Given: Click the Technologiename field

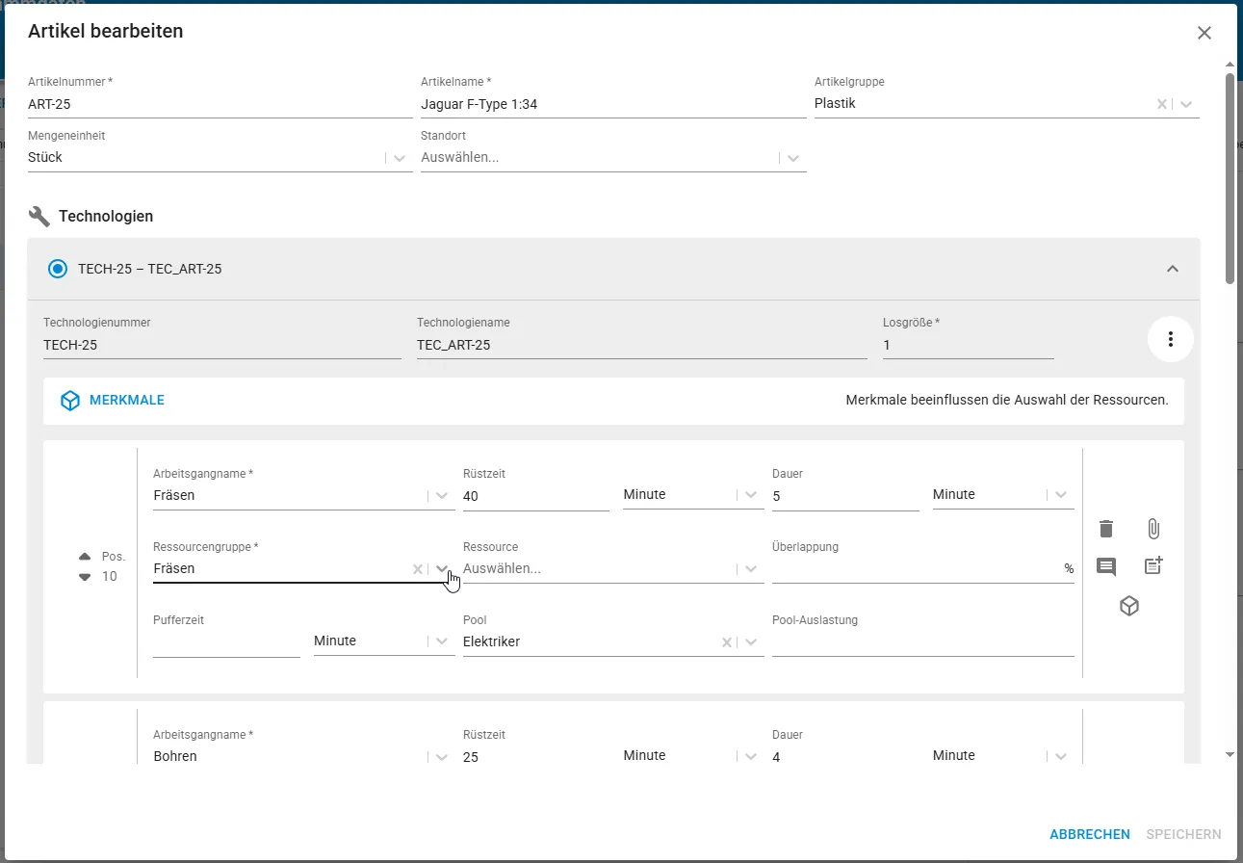Looking at the screenshot, I should (642, 345).
